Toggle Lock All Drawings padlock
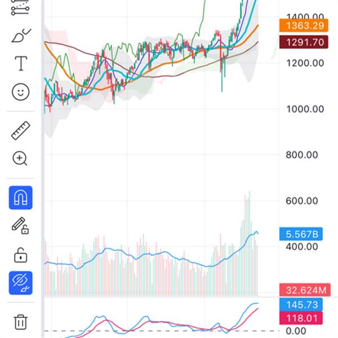The height and width of the screenshot is (338, 338). coord(20,255)
